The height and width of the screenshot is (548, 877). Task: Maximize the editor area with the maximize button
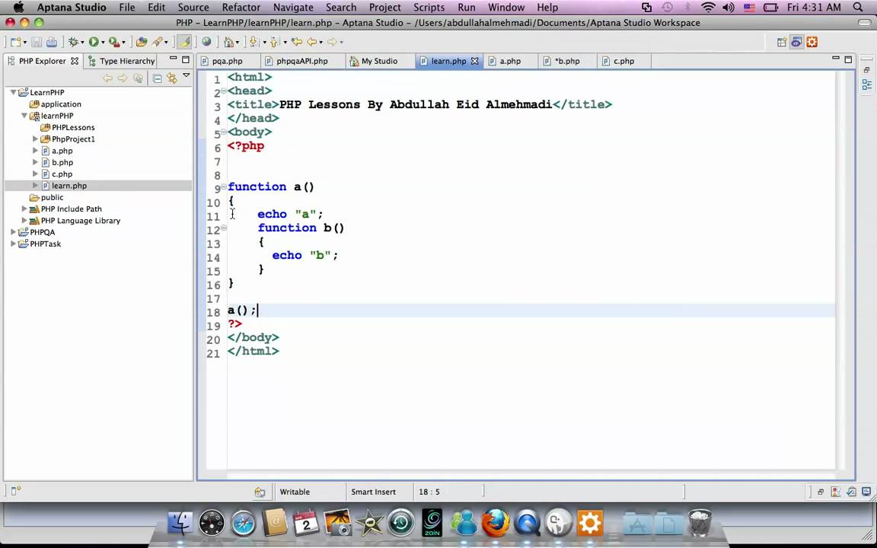(x=847, y=59)
